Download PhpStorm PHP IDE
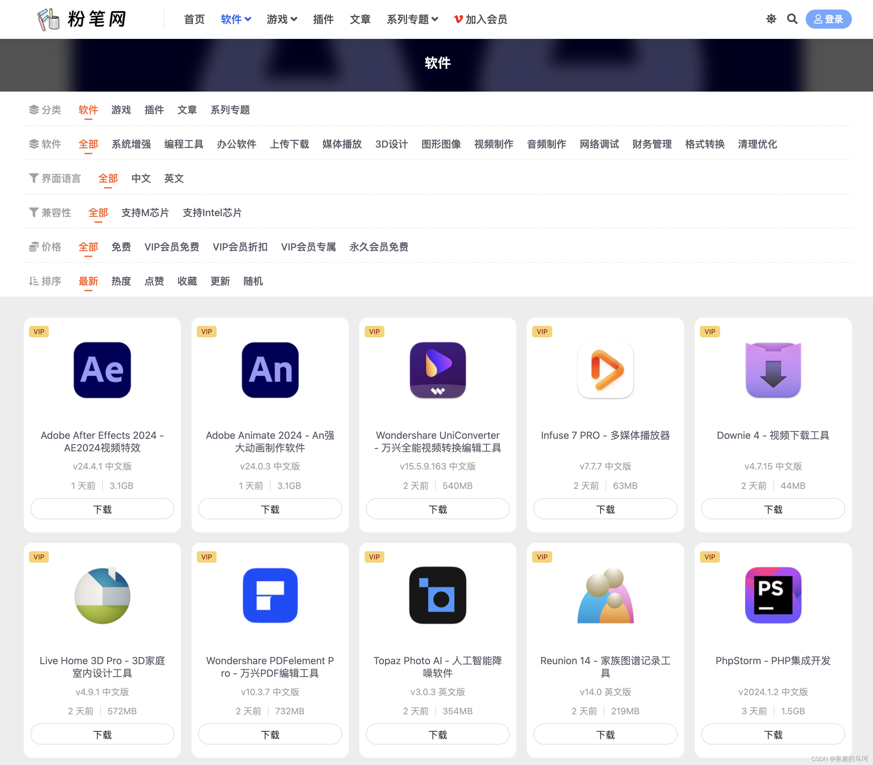 click(x=773, y=734)
